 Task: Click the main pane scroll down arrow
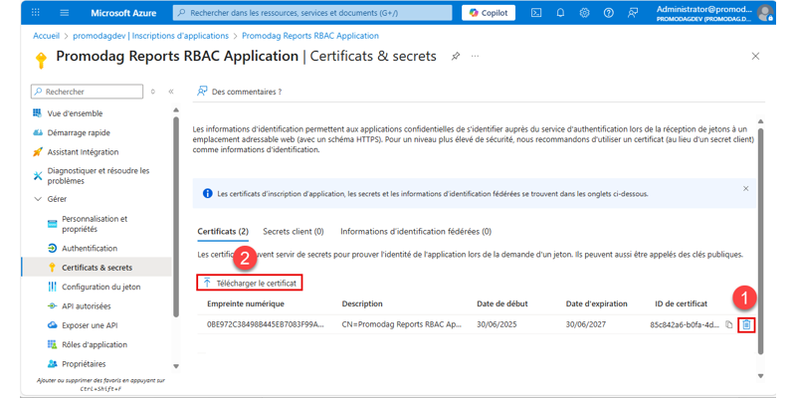click(760, 376)
